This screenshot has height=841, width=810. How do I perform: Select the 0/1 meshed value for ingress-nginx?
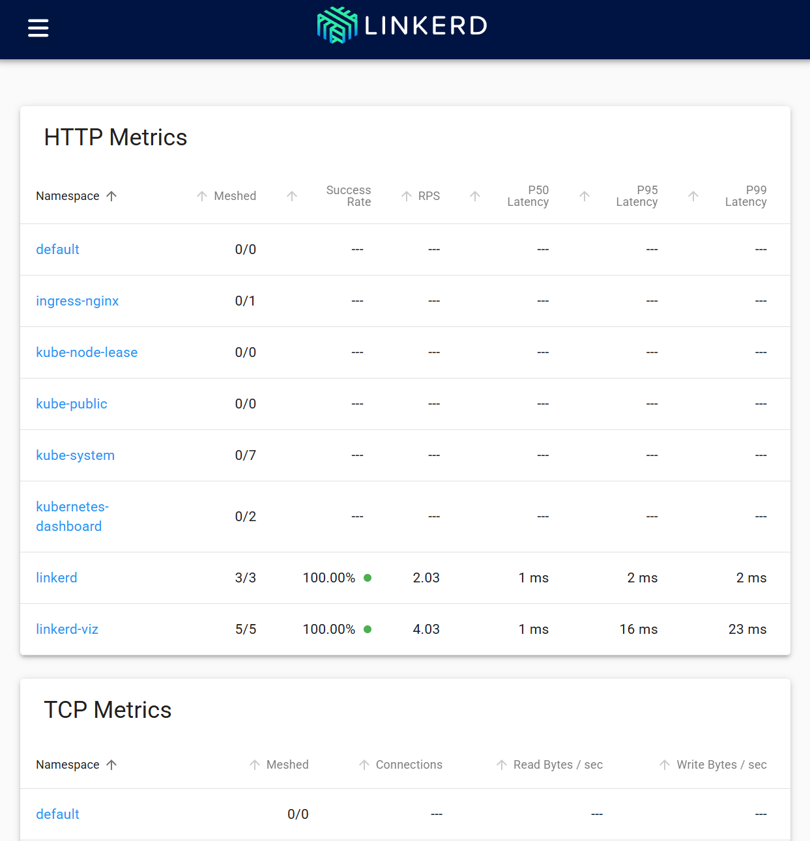click(x=246, y=301)
